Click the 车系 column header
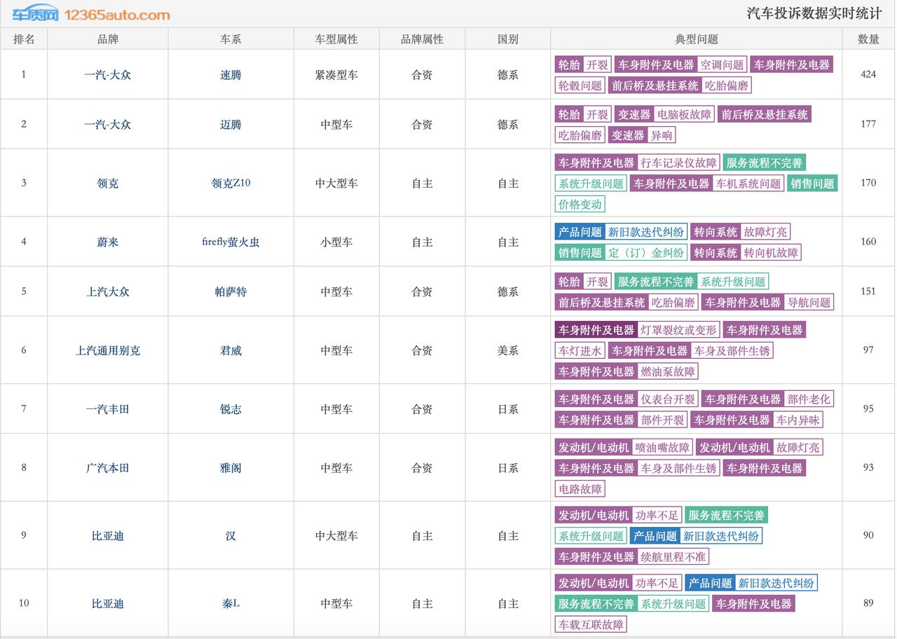 coord(231,39)
